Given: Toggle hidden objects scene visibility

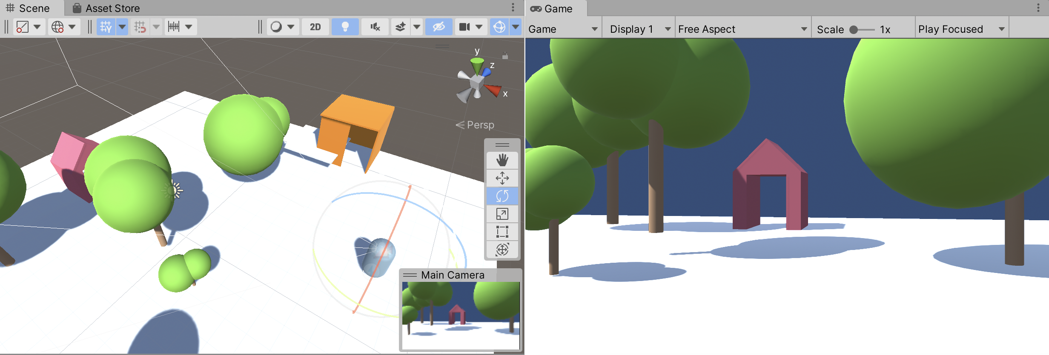Looking at the screenshot, I should [439, 27].
